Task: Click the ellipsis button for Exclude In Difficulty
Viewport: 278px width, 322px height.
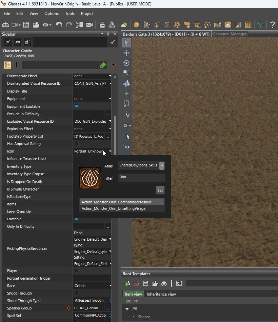Action: point(108,114)
